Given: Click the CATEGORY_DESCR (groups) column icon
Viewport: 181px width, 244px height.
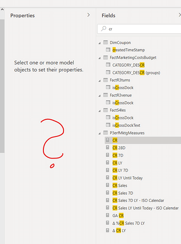Looking at the screenshot, I should click(108, 72).
